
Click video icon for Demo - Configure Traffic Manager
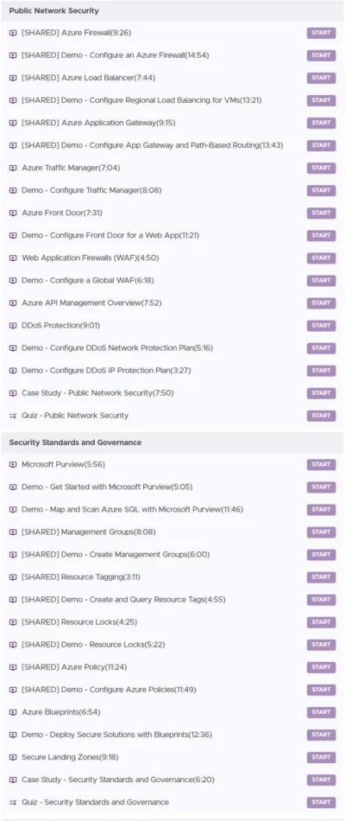coord(13,190)
